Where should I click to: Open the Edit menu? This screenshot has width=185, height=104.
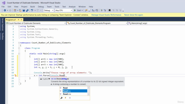point(9,7)
